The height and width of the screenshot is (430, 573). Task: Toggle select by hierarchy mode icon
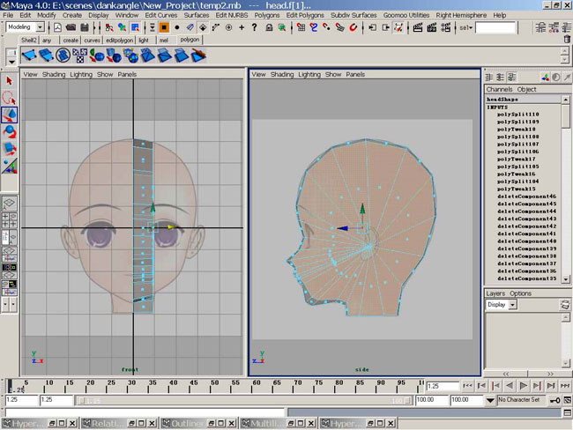(x=109, y=27)
